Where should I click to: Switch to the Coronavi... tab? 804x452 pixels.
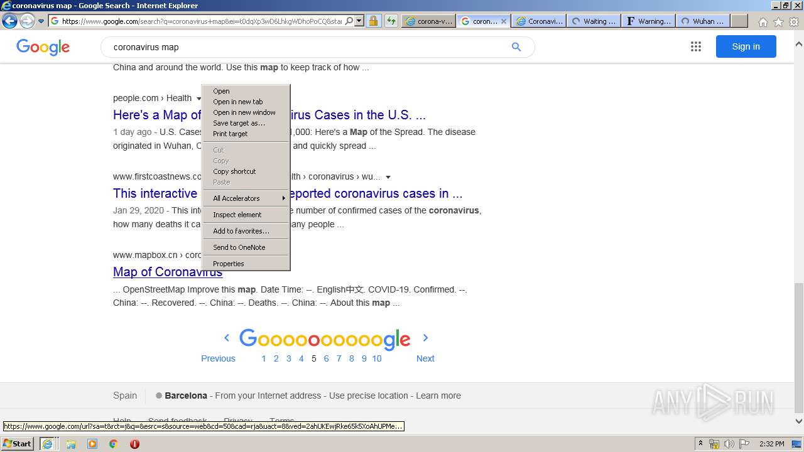[540, 21]
